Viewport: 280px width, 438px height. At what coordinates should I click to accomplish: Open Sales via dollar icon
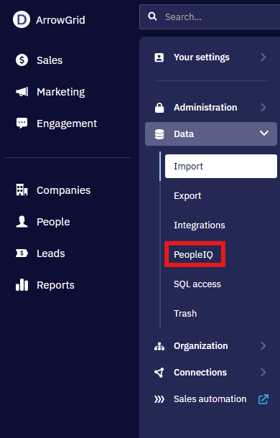pos(22,60)
